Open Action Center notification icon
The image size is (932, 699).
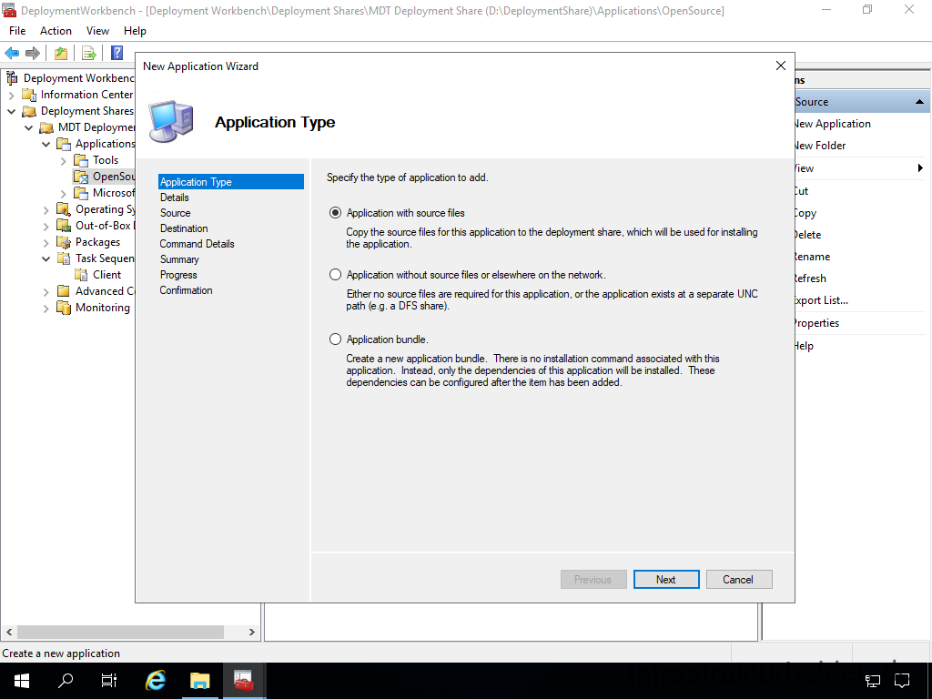coord(902,681)
